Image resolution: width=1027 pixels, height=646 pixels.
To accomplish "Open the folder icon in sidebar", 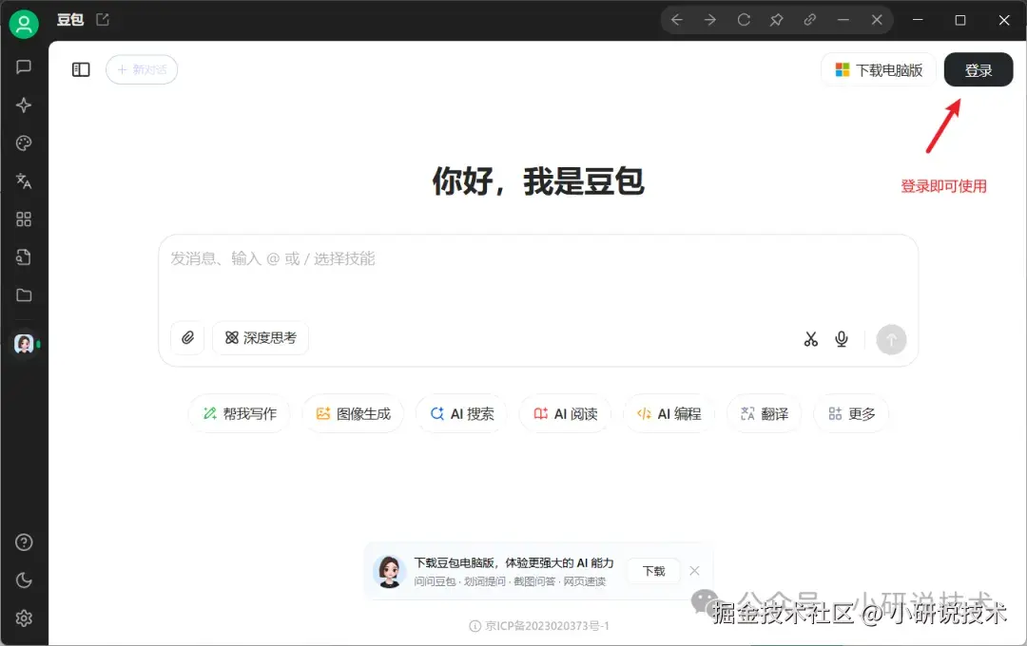I will [x=24, y=295].
